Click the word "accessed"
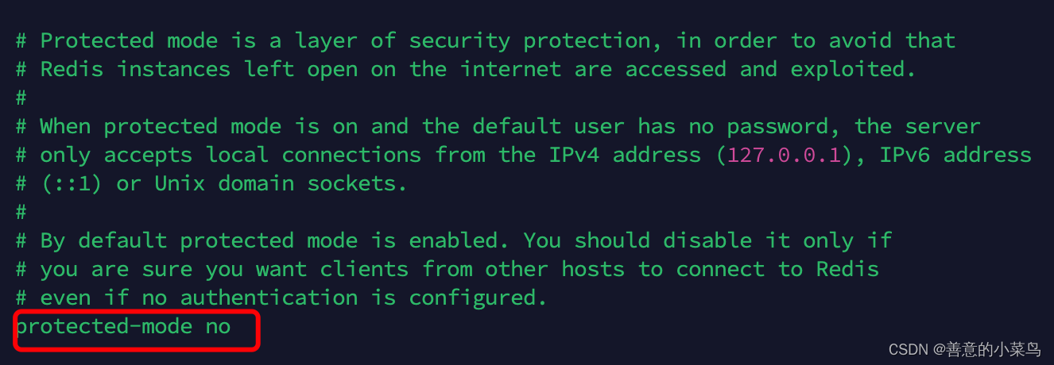 pos(676,69)
